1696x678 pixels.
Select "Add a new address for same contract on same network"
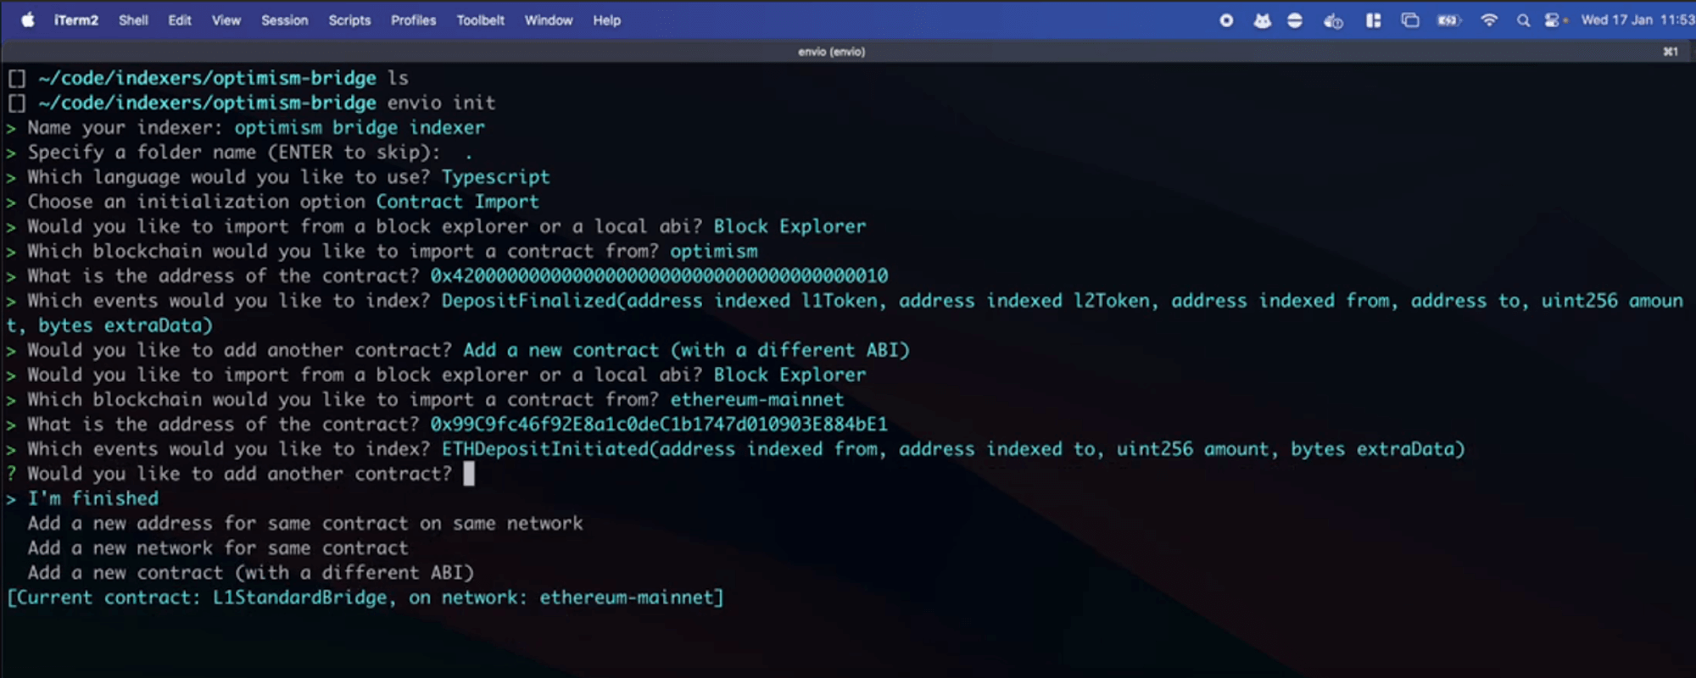coord(305,523)
